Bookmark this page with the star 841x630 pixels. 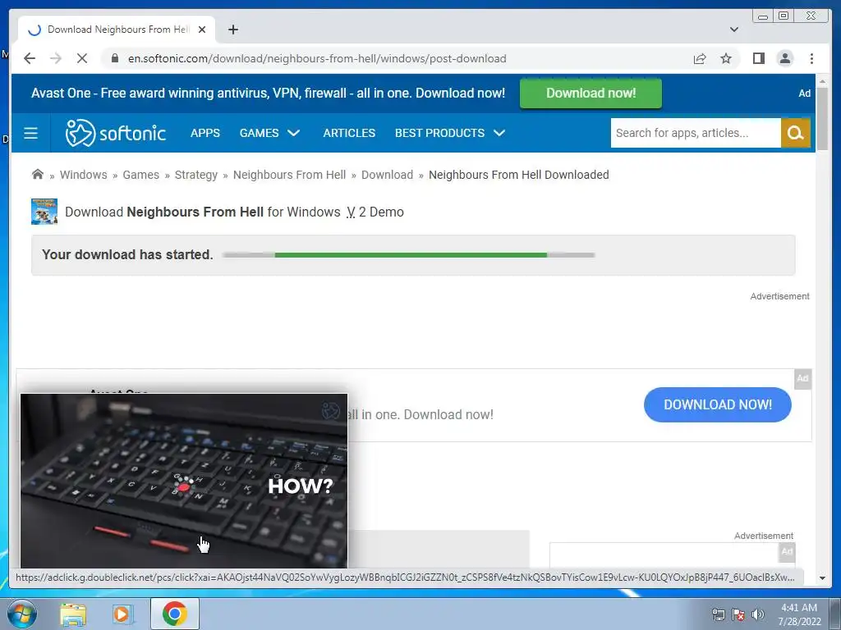726,58
